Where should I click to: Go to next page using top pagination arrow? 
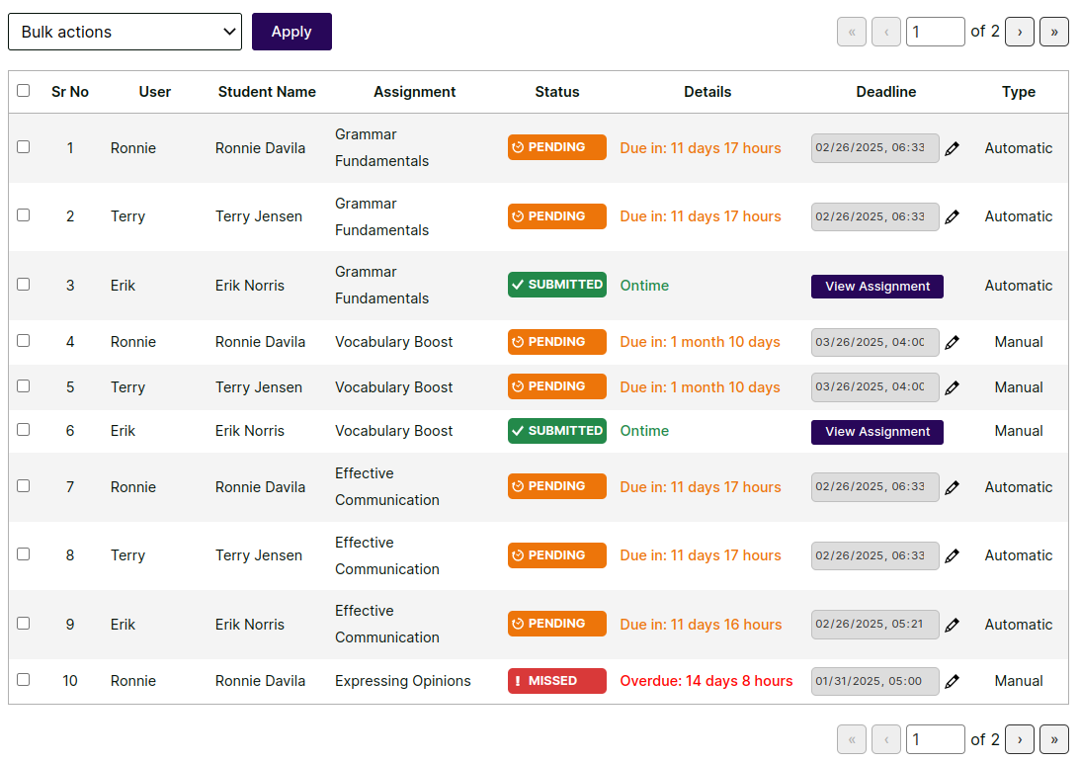tap(1020, 32)
